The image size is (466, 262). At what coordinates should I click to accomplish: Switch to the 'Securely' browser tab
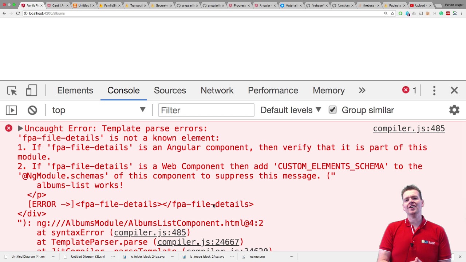[x=161, y=5]
